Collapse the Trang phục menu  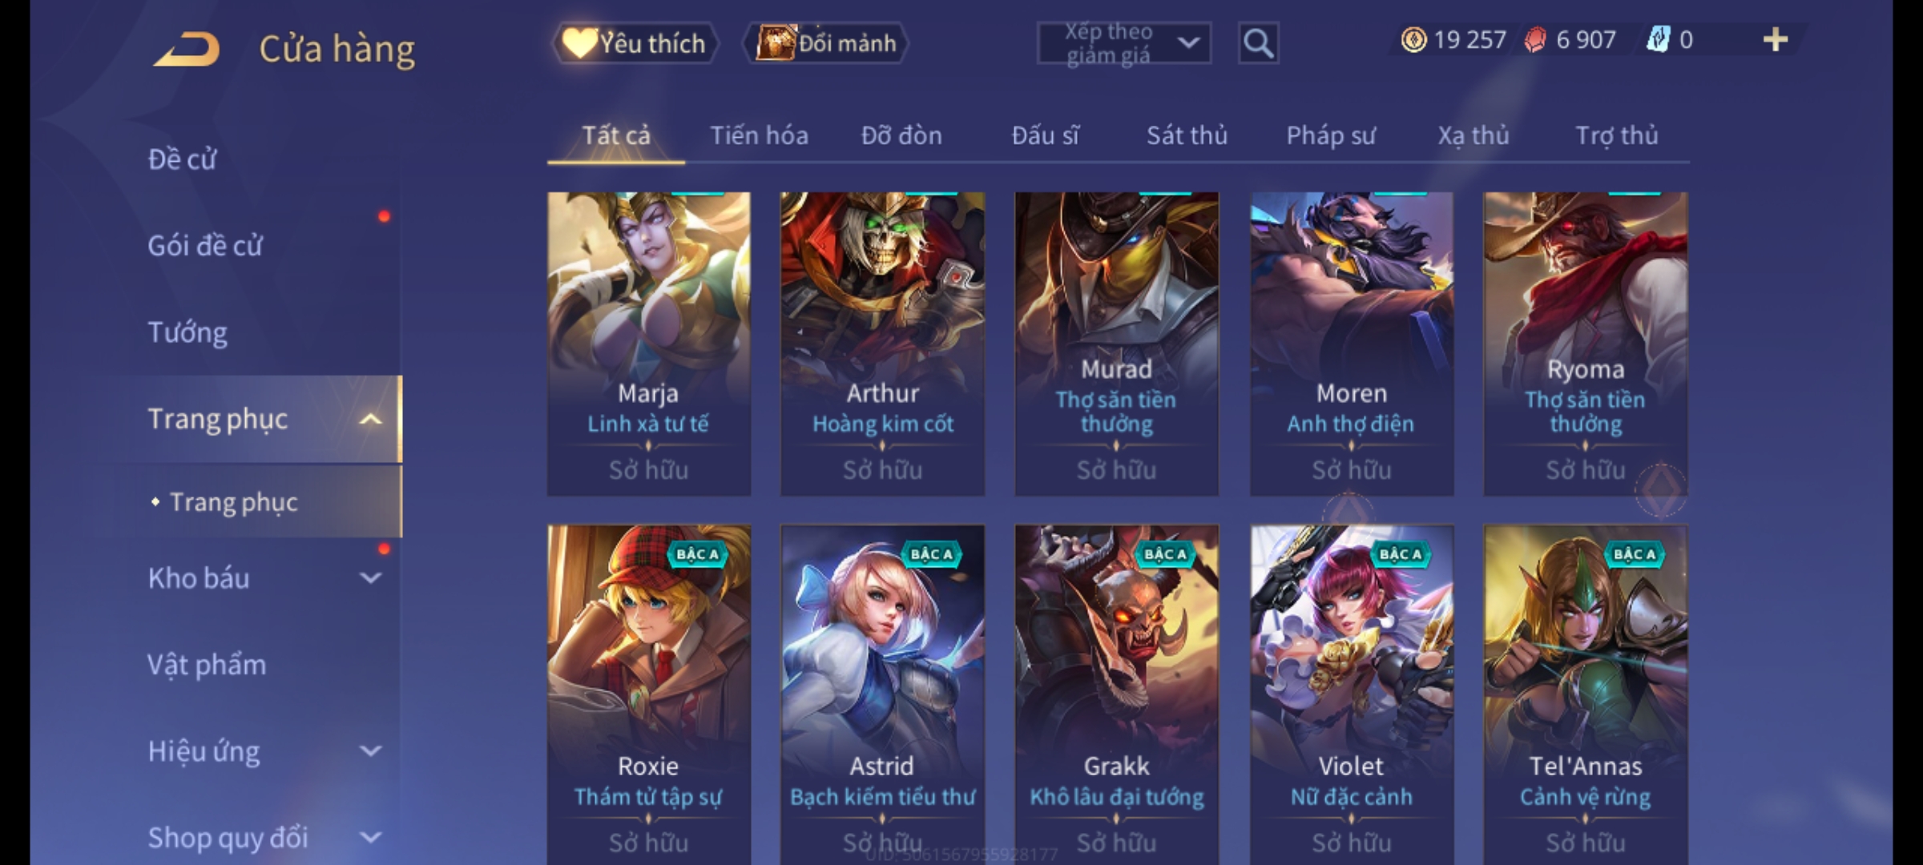pyautogui.click(x=369, y=419)
